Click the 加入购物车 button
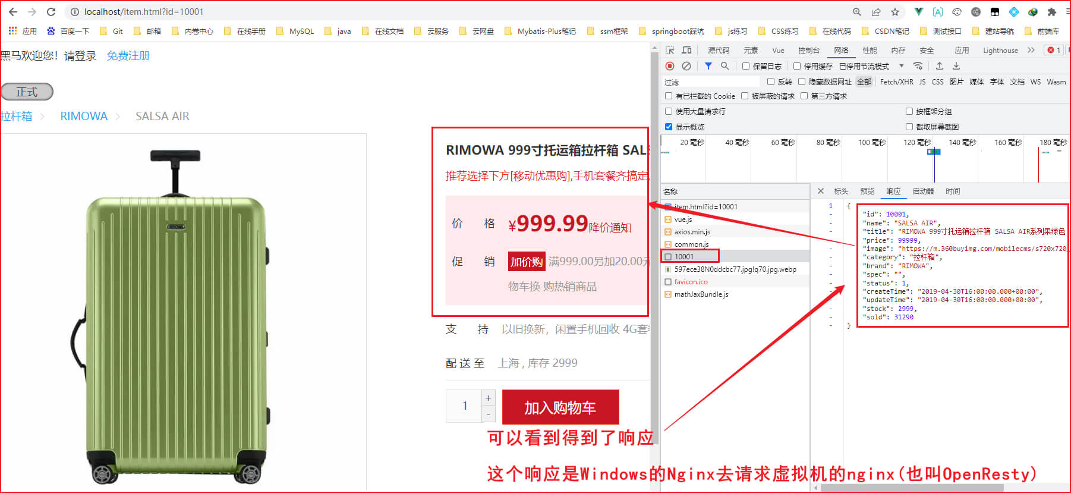This screenshot has height=493, width=1071. pos(560,407)
